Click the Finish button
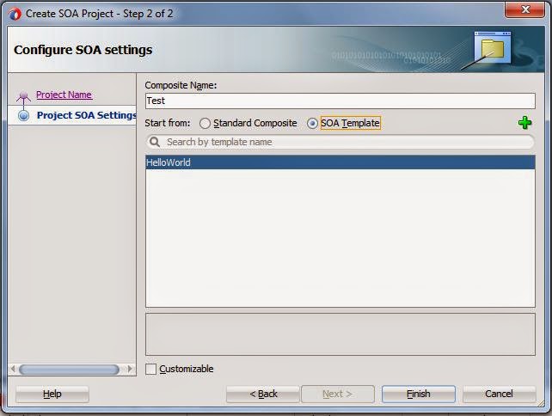Image resolution: width=552 pixels, height=416 pixels. 419,394
